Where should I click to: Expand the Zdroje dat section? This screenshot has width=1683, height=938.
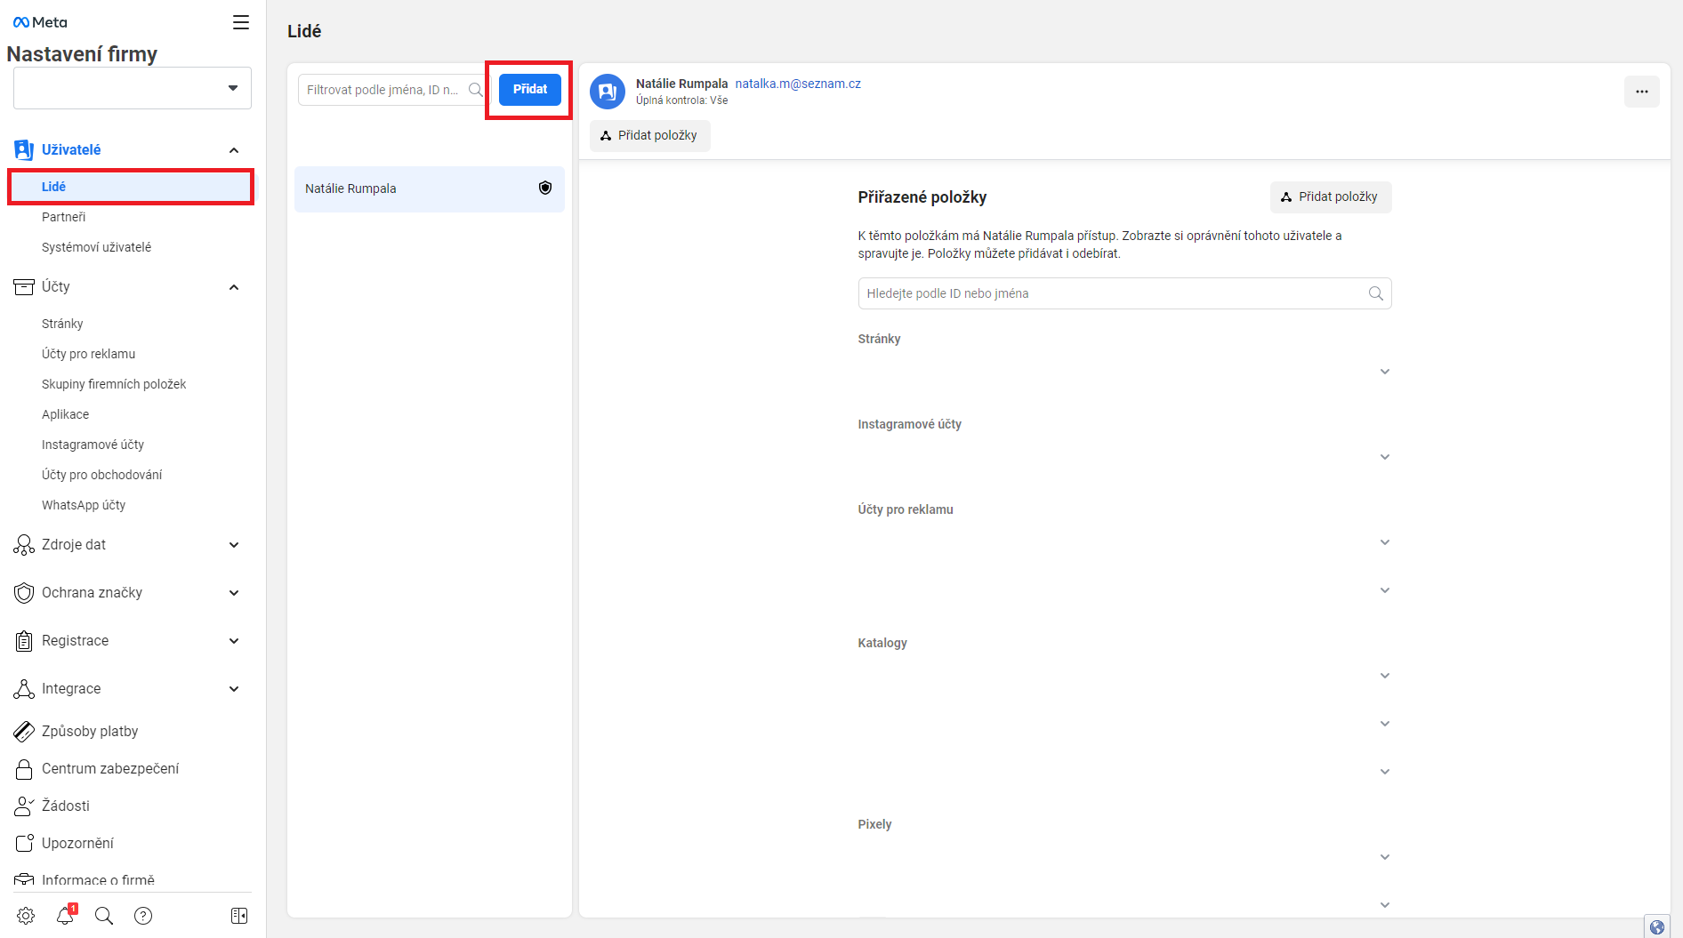click(x=234, y=545)
